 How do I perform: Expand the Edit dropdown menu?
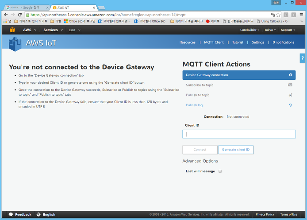click(x=74, y=30)
